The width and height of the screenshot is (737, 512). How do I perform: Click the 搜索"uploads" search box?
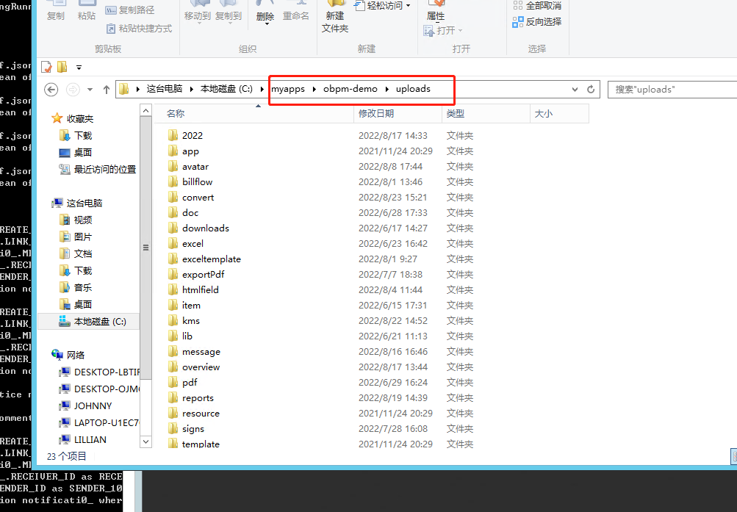pos(672,89)
